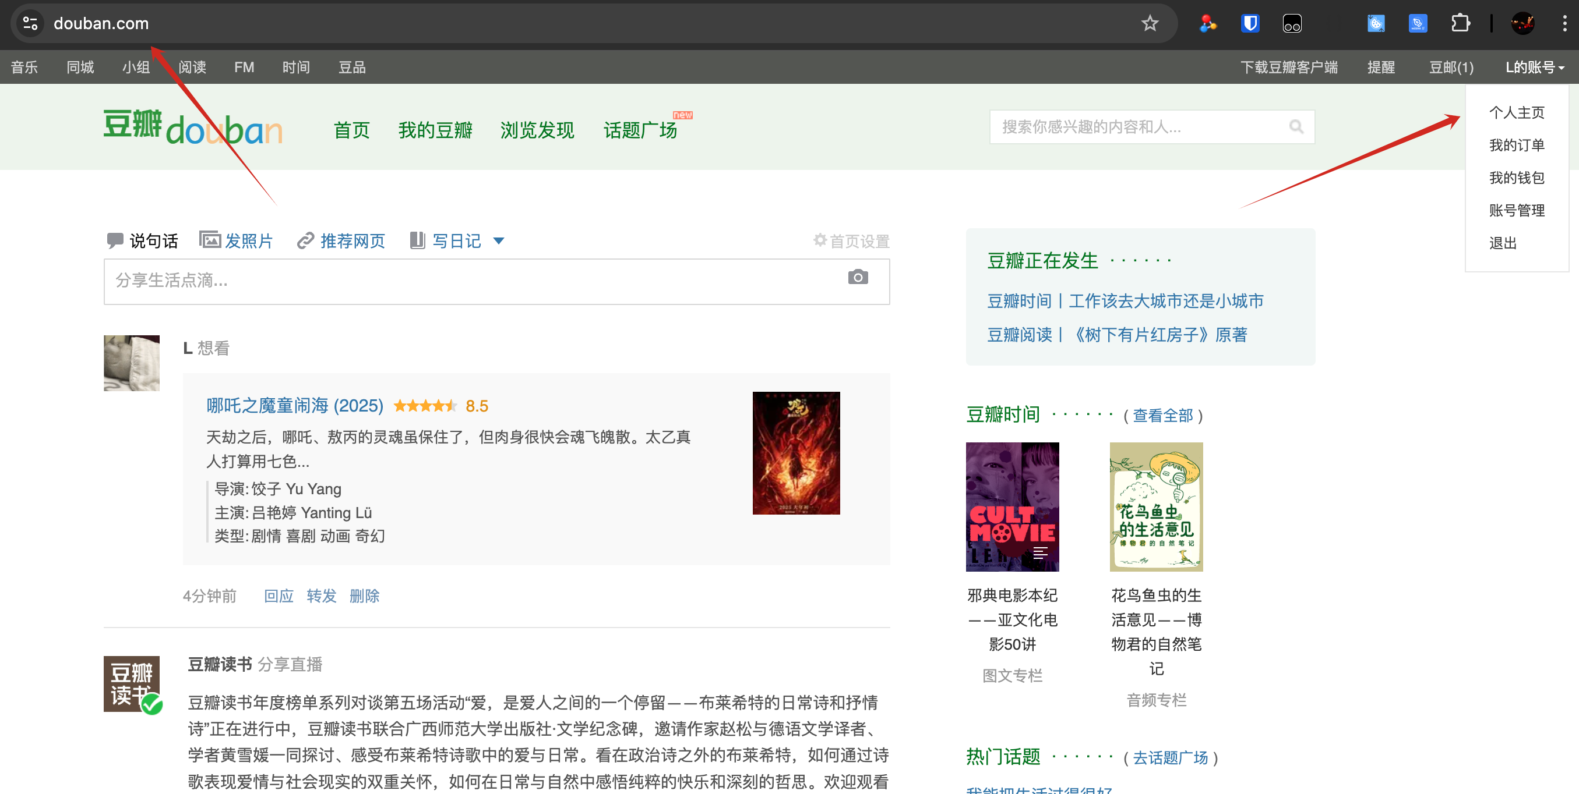Open 同城 in top navigation
This screenshot has height=794, width=1579.
80,67
